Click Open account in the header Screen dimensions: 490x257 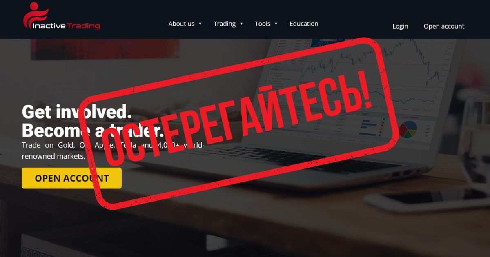pyautogui.click(x=444, y=26)
